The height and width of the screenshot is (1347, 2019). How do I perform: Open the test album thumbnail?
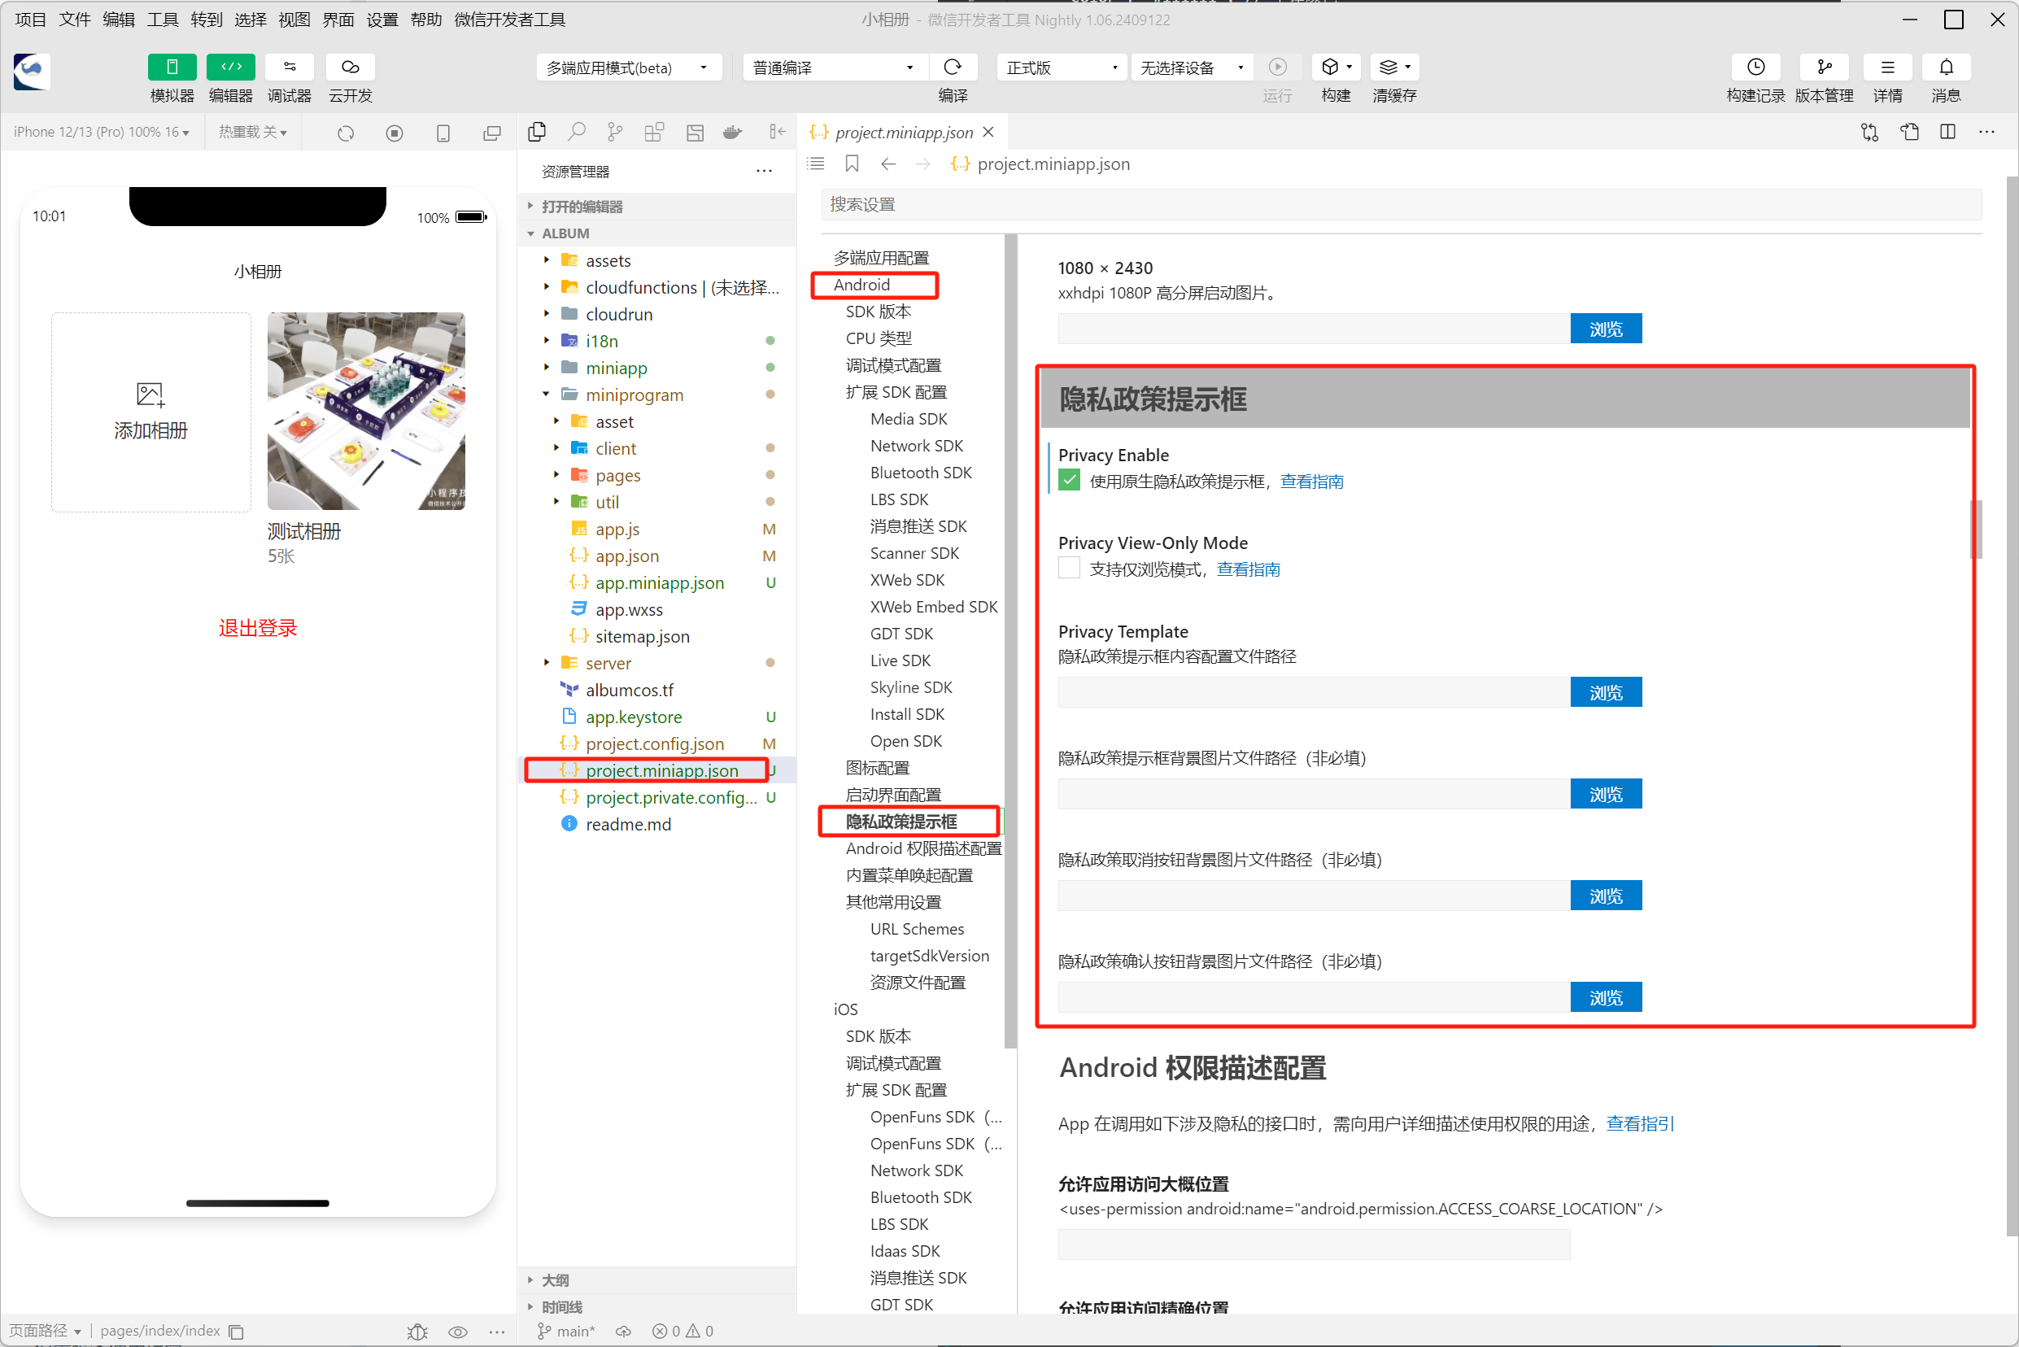(366, 411)
